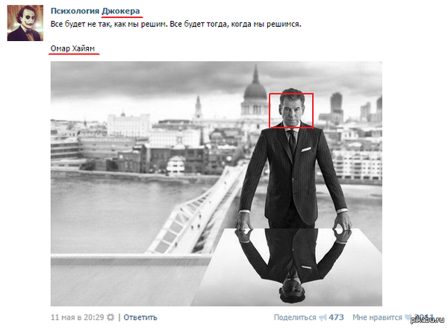Open the 11 мая в 20:29 timestamp
The height and width of the screenshot is (328, 448).
pos(77,317)
